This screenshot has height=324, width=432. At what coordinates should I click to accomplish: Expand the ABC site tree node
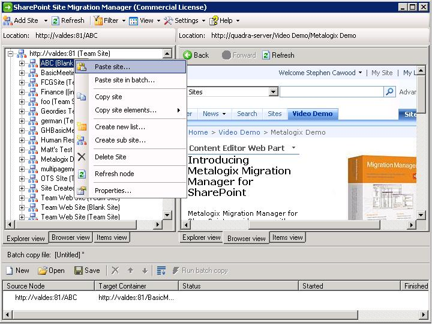tap(22, 64)
